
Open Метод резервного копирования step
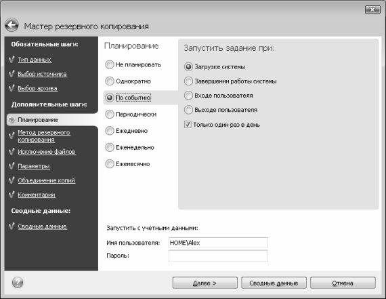44,136
